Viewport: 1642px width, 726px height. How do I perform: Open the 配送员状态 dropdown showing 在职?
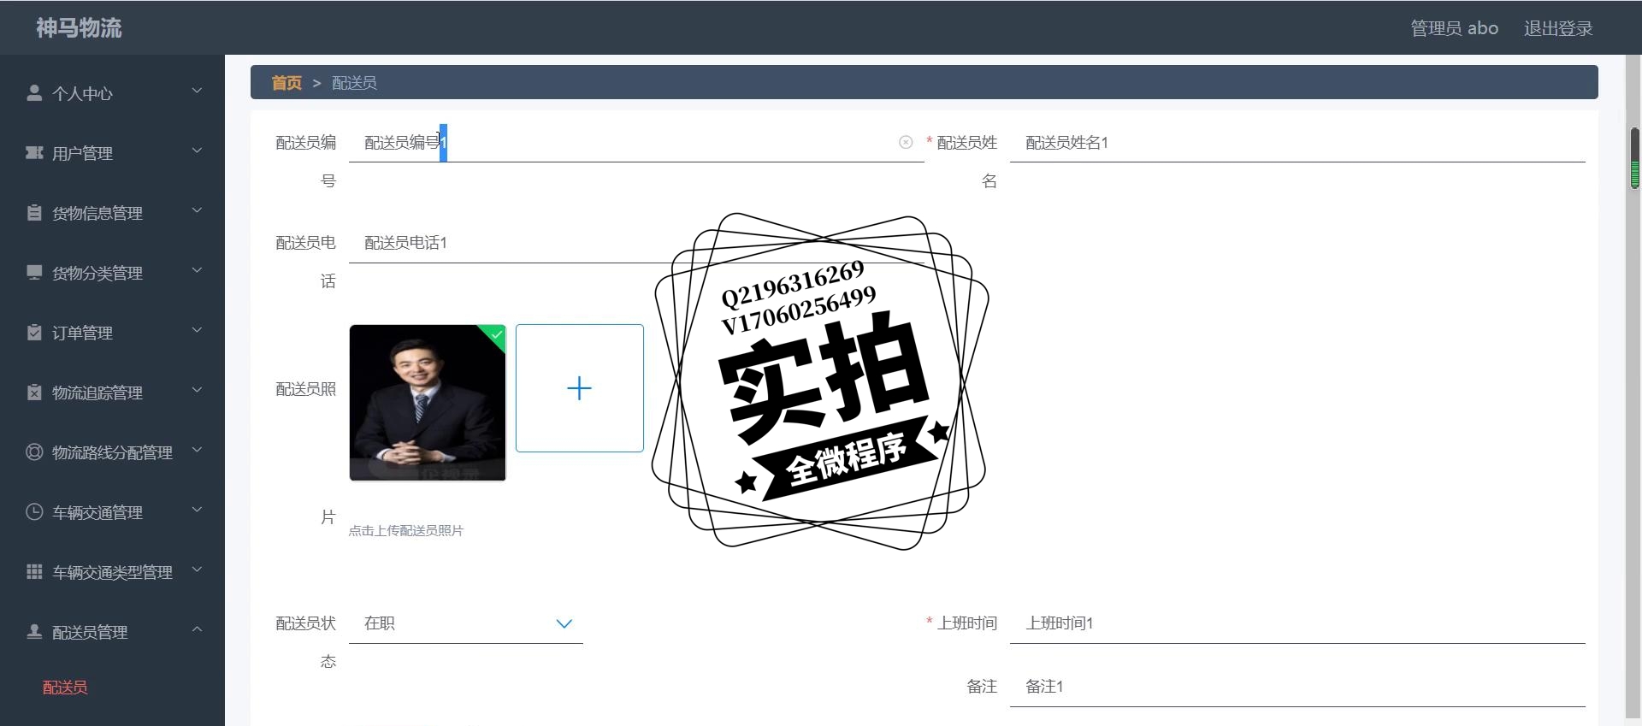466,623
